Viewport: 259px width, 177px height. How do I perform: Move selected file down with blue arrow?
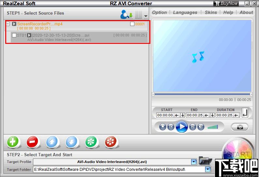click(x=71, y=142)
